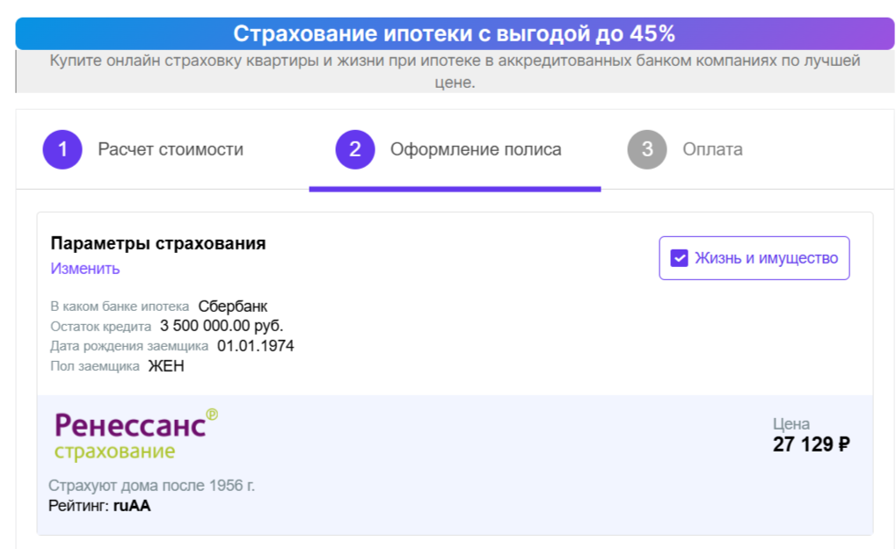This screenshot has width=896, height=549.
Task: Click the 'Цена' label
Action: (x=790, y=424)
